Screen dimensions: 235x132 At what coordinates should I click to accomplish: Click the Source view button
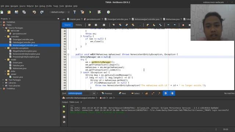68,25
